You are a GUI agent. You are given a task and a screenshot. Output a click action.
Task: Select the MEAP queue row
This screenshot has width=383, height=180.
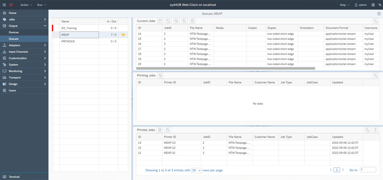tap(90, 35)
